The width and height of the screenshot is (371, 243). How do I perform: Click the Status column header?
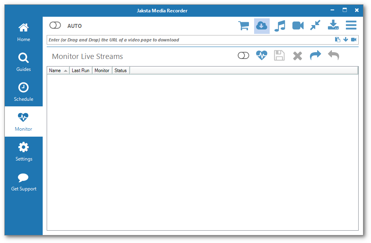(x=120, y=71)
